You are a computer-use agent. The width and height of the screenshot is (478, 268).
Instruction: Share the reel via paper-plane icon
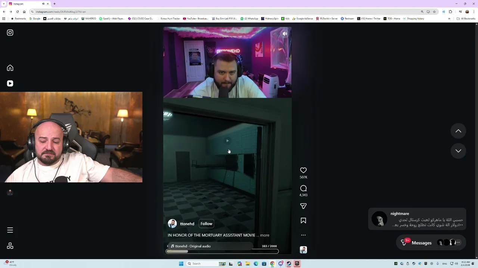click(x=303, y=206)
